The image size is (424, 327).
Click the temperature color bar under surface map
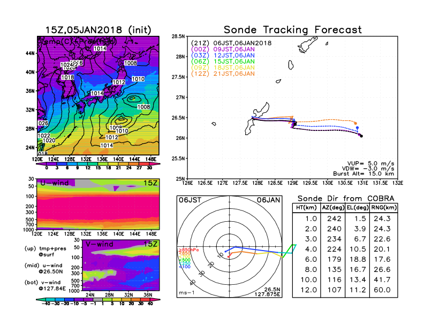click(x=98, y=162)
